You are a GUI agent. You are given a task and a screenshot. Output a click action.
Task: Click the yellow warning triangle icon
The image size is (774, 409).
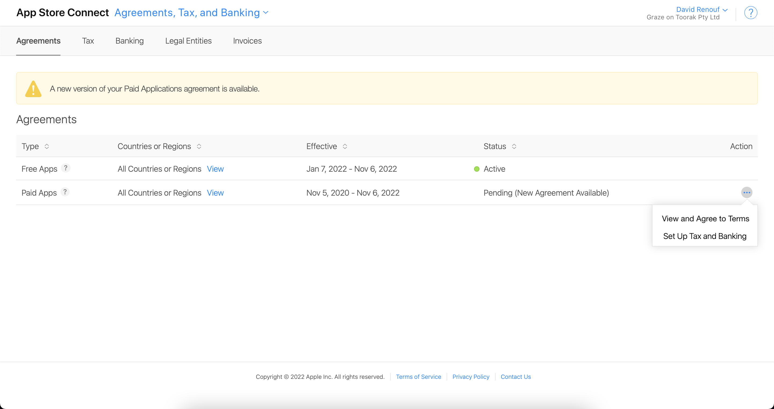(33, 89)
